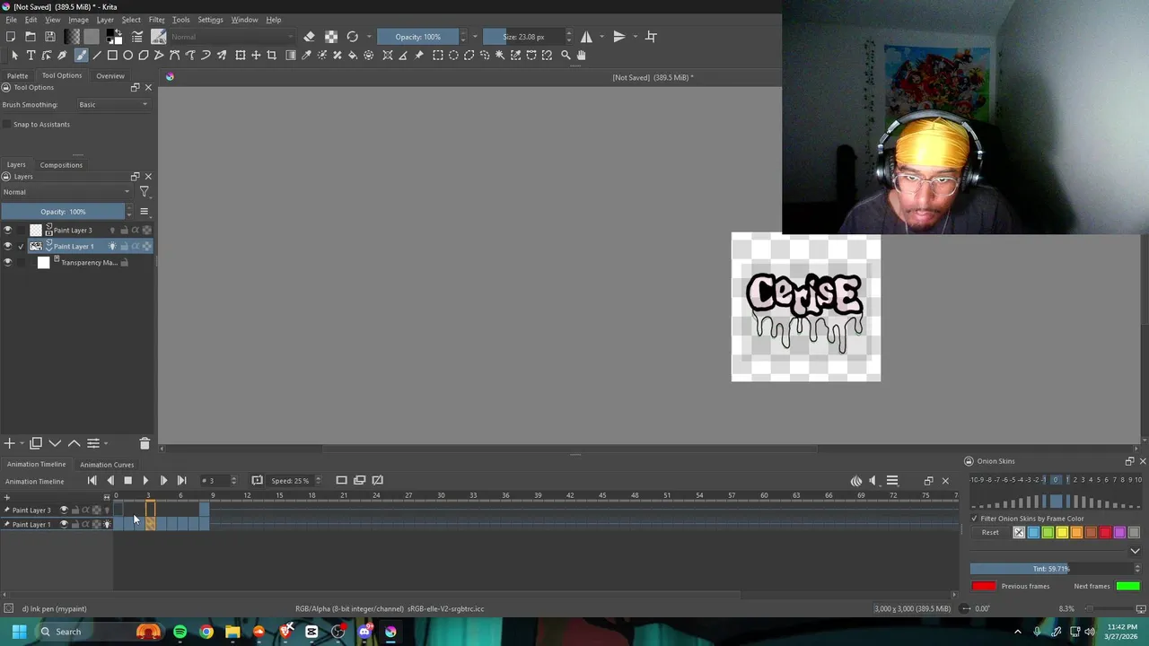Open the layers panel view options menu
The image size is (1149, 646).
(144, 212)
